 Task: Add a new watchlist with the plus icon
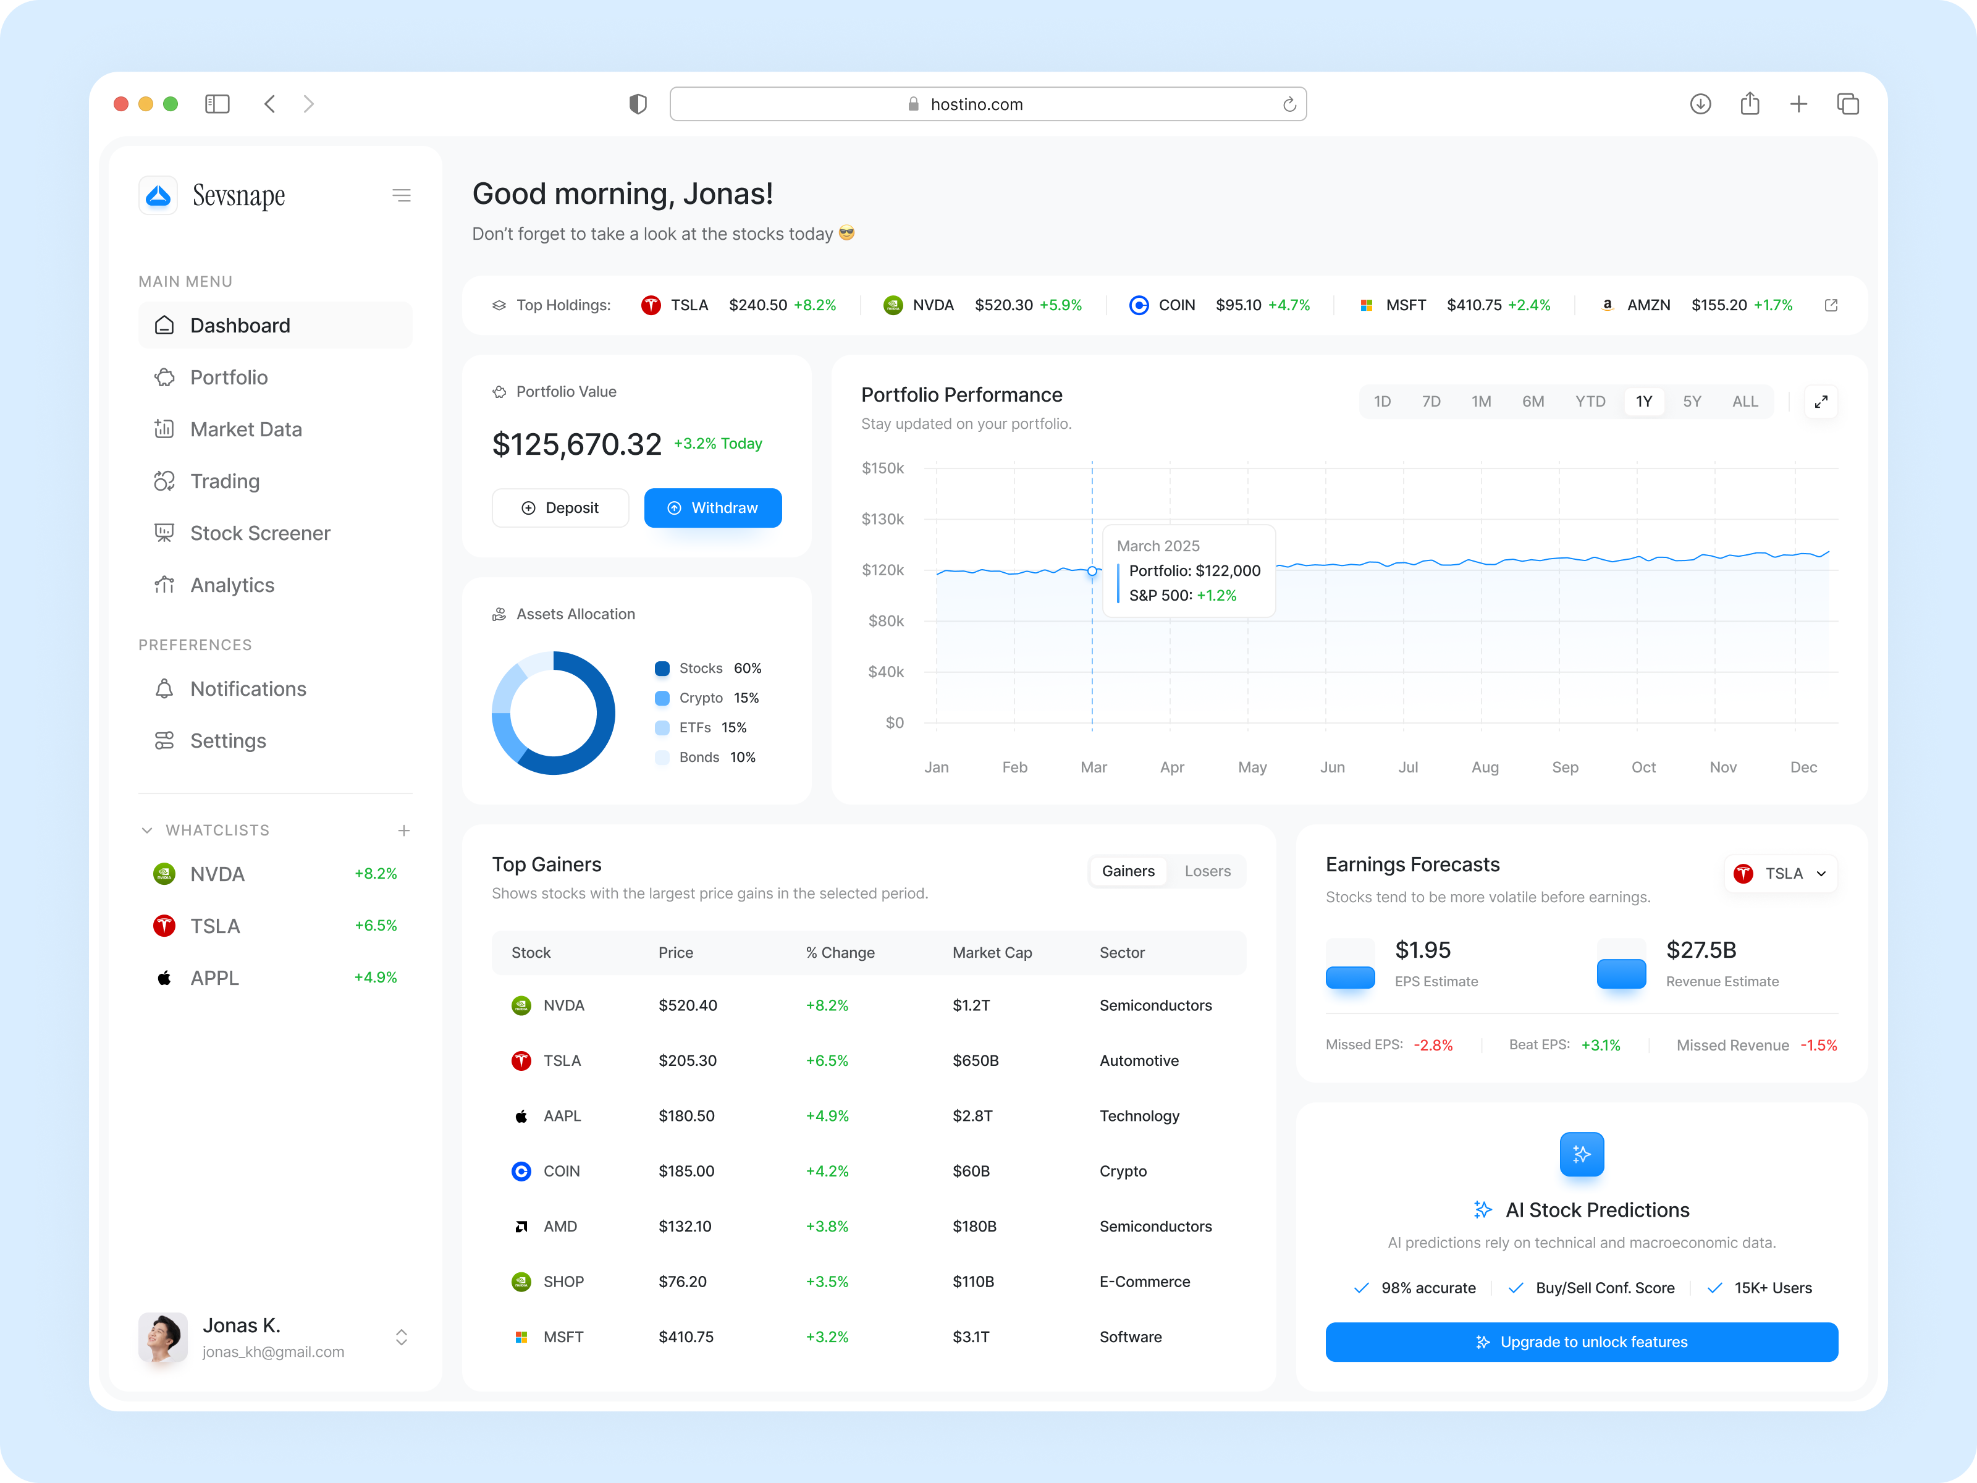pos(404,829)
